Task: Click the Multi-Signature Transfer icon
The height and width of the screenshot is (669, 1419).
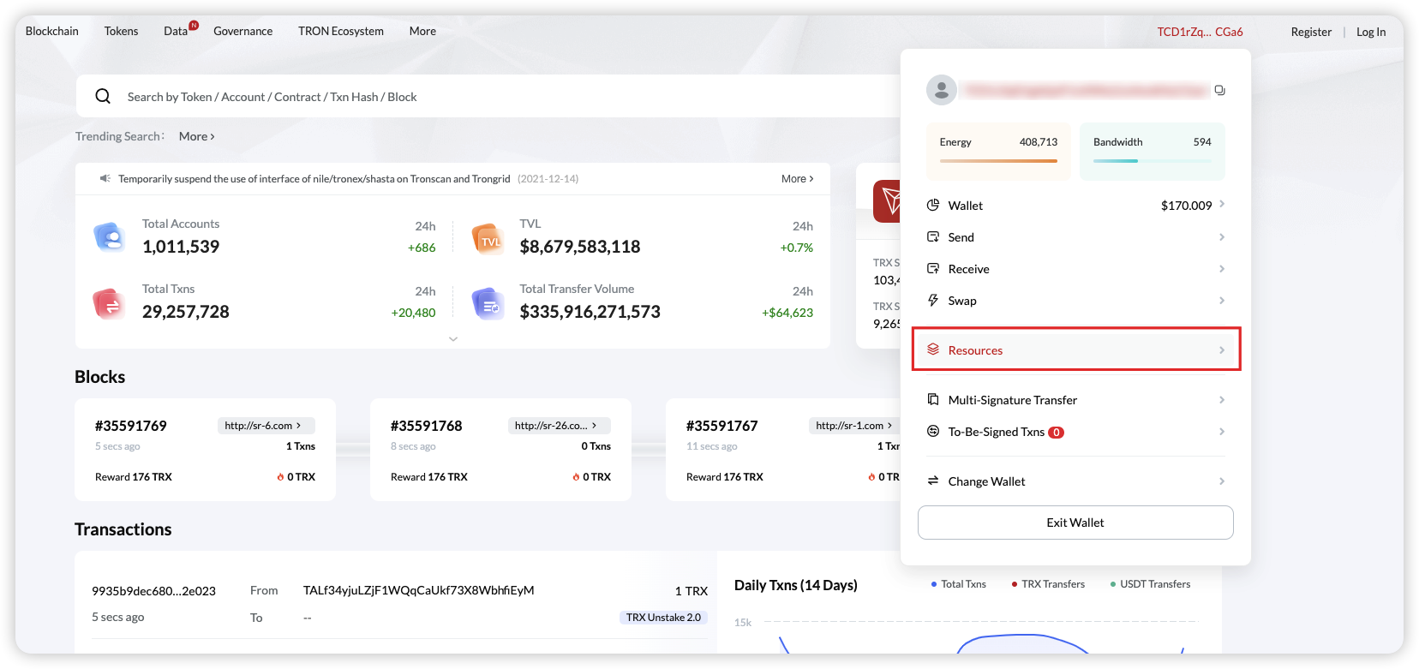Action: coord(933,399)
